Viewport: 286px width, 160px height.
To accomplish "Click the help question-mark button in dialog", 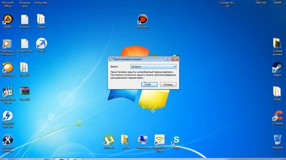I will pyautogui.click(x=168, y=59).
